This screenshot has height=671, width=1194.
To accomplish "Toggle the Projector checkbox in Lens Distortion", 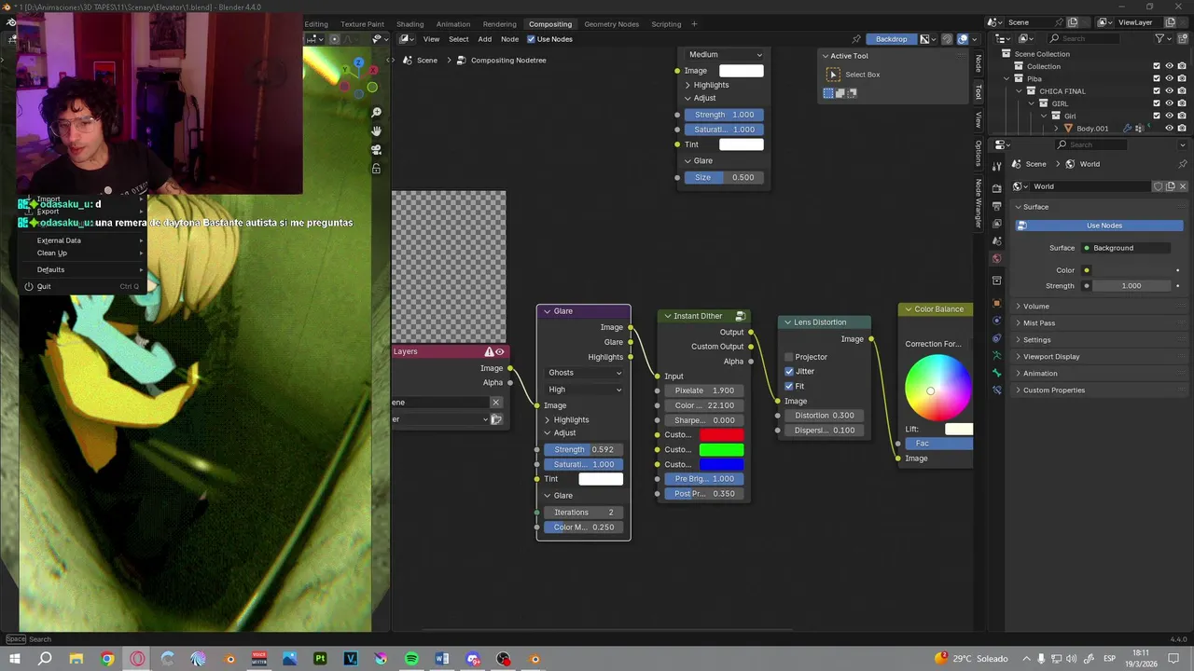I will (x=789, y=357).
